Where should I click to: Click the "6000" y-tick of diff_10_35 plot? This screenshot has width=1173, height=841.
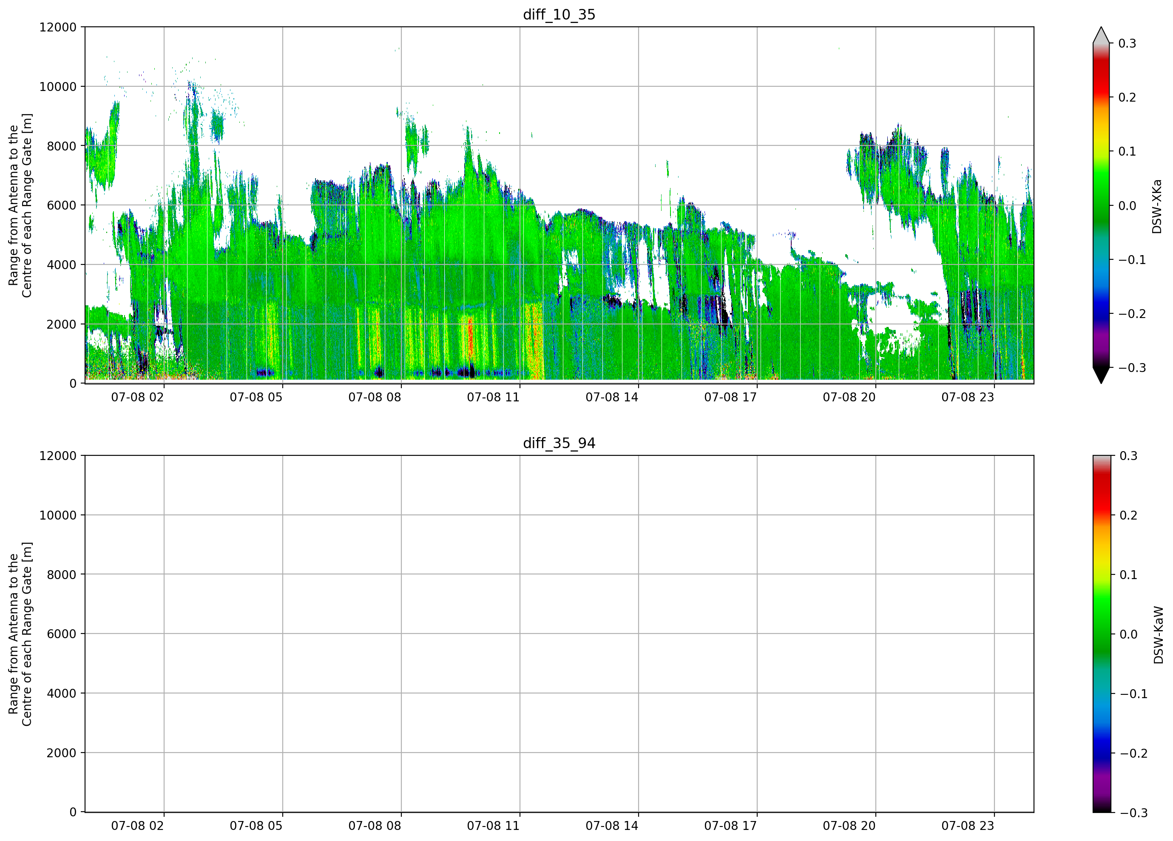tap(62, 205)
